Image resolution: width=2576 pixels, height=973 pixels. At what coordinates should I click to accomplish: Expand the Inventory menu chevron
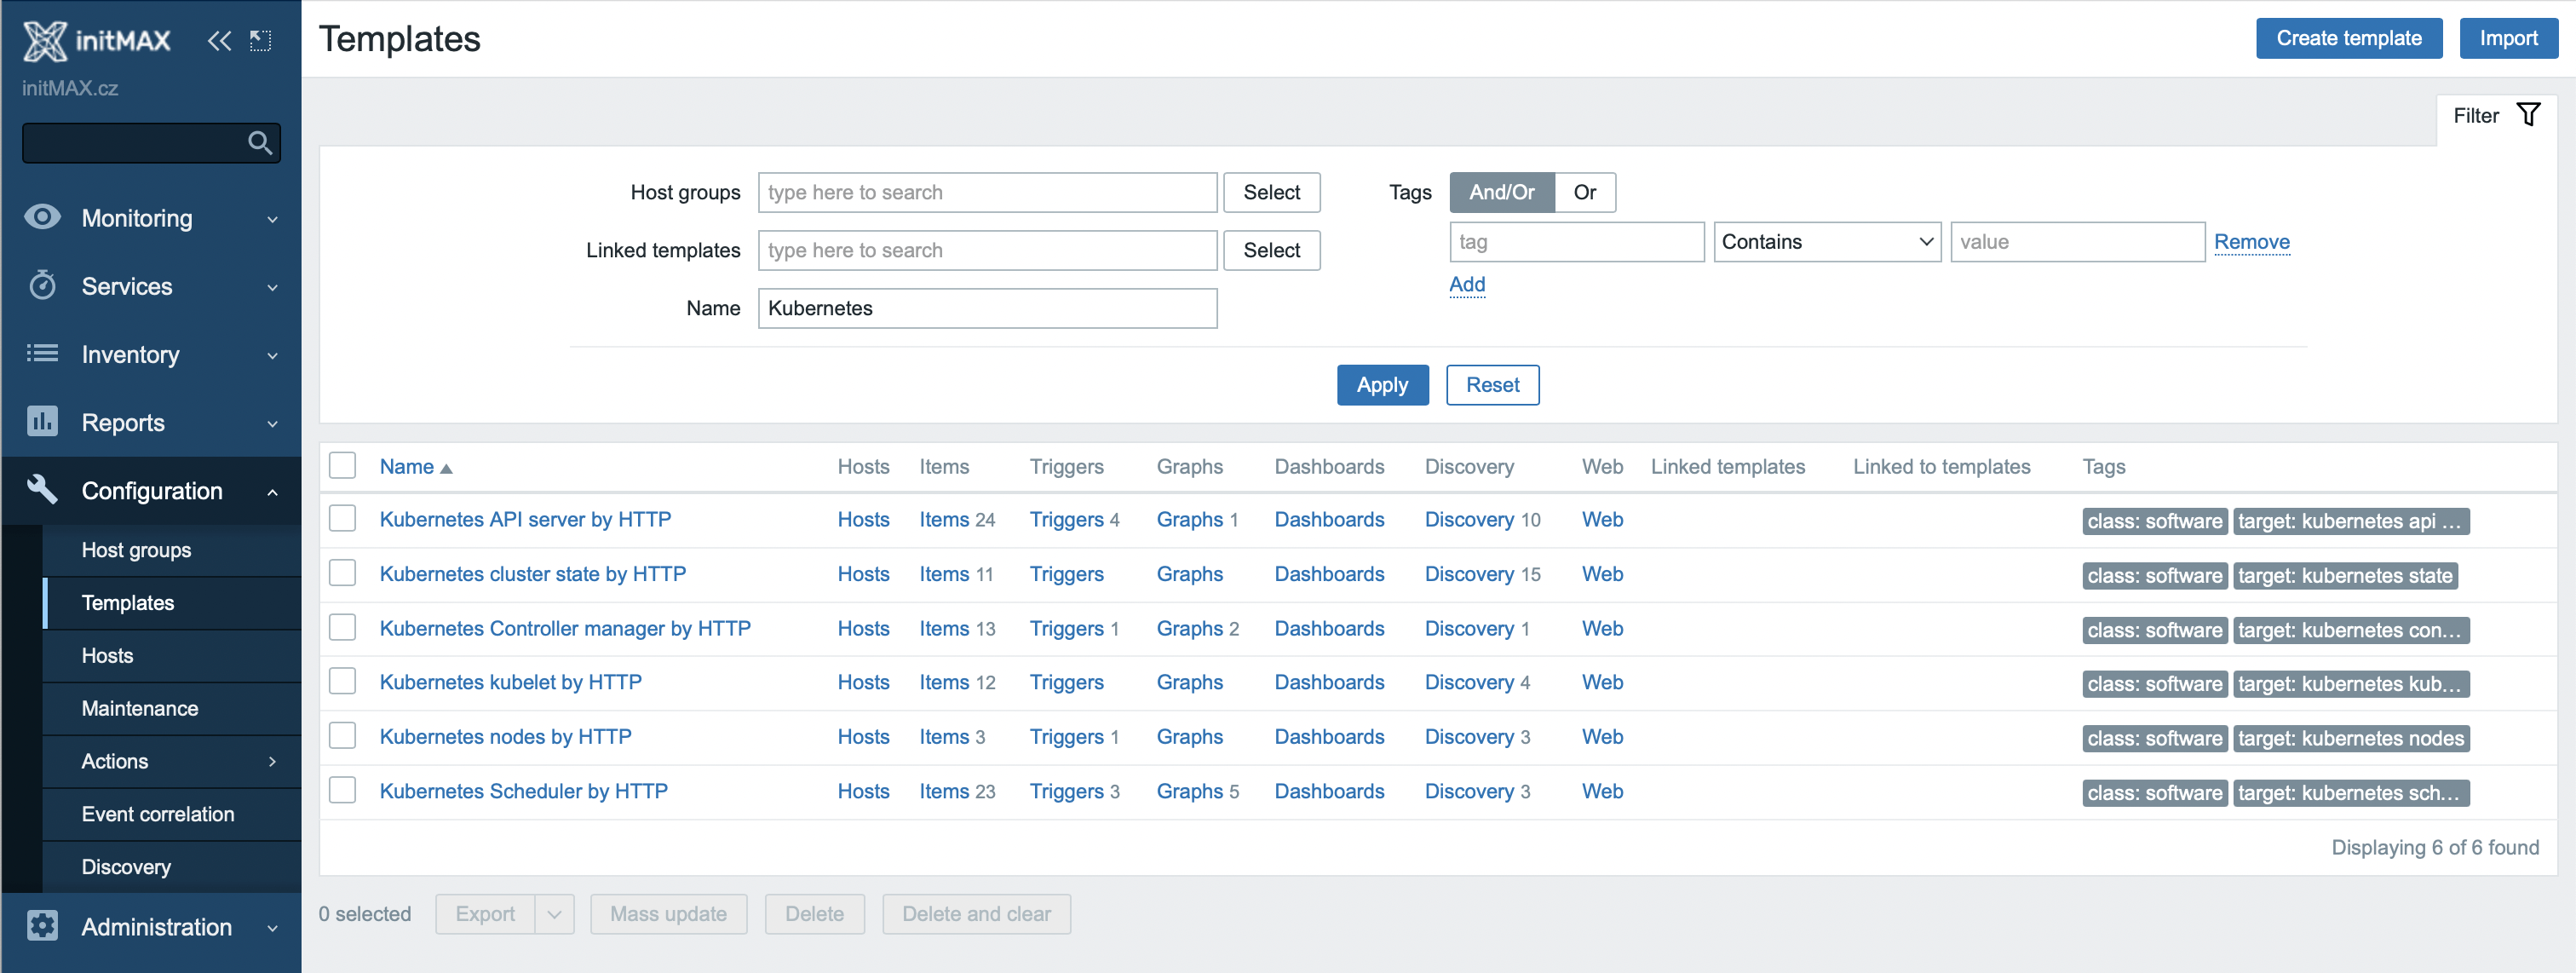tap(272, 355)
